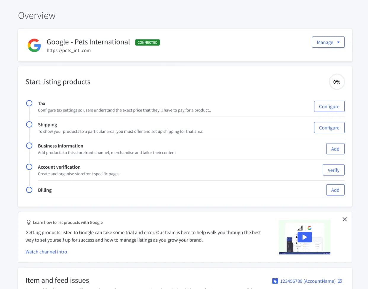Click the 0% progress circle

point(337,82)
